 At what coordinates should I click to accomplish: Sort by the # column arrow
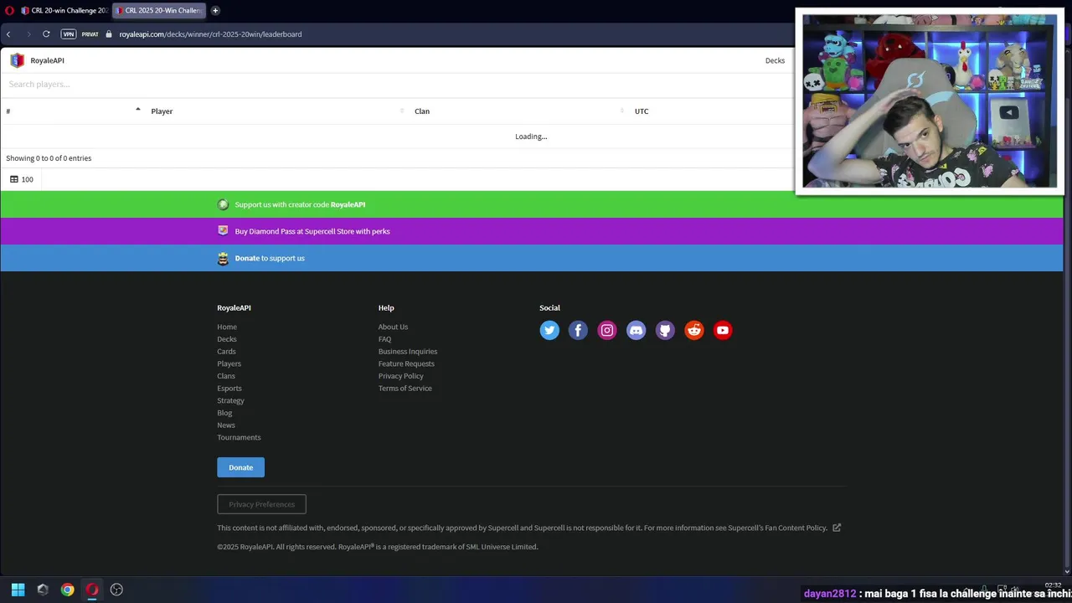coord(138,110)
